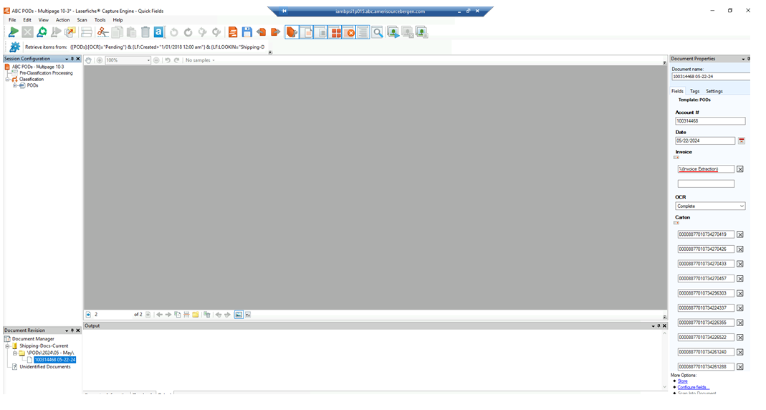Open the View menu
This screenshot has width=766, height=410.
tap(44, 20)
